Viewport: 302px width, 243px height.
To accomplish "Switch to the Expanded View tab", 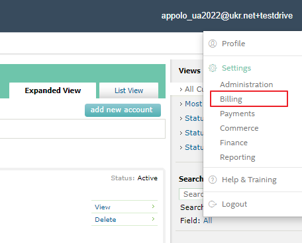I will [x=52, y=90].
